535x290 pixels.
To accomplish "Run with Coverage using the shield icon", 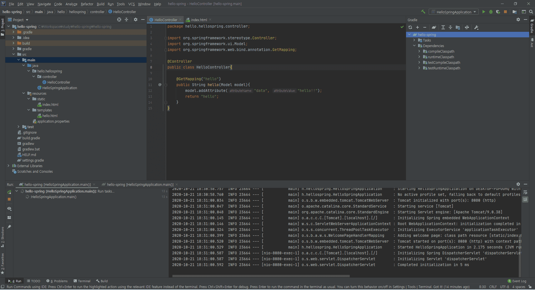I will [x=498, y=12].
